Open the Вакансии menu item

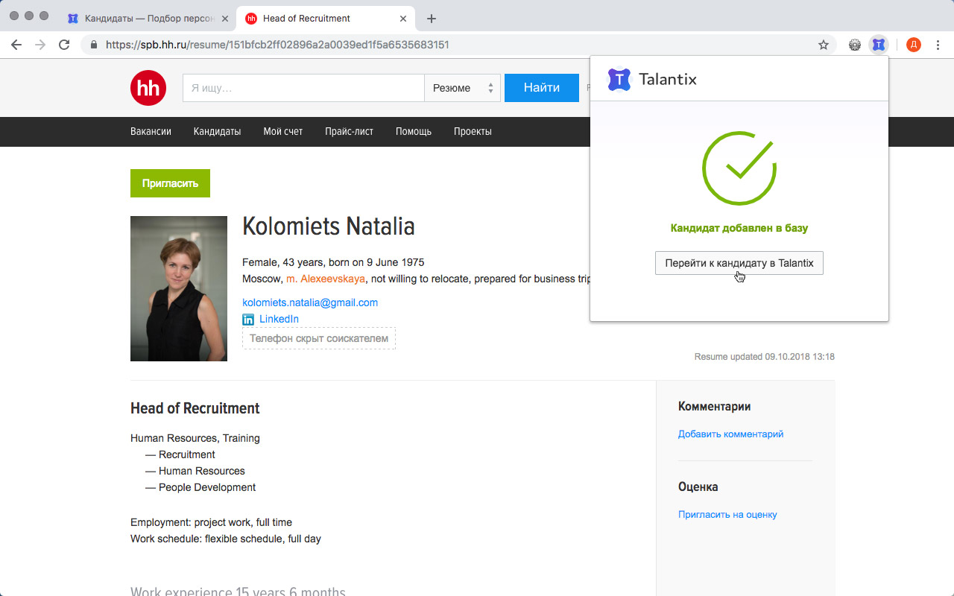[151, 131]
